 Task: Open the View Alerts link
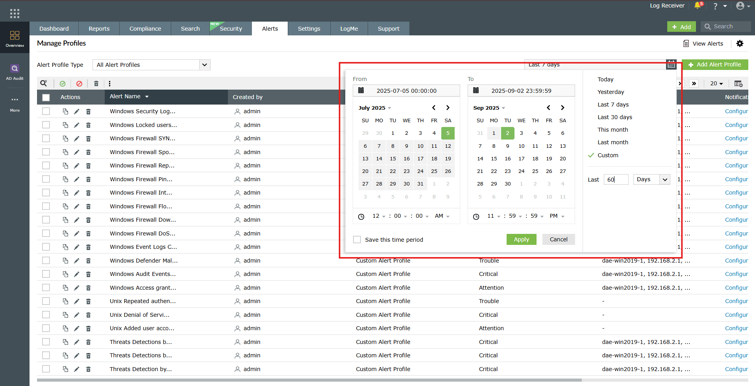tap(703, 44)
